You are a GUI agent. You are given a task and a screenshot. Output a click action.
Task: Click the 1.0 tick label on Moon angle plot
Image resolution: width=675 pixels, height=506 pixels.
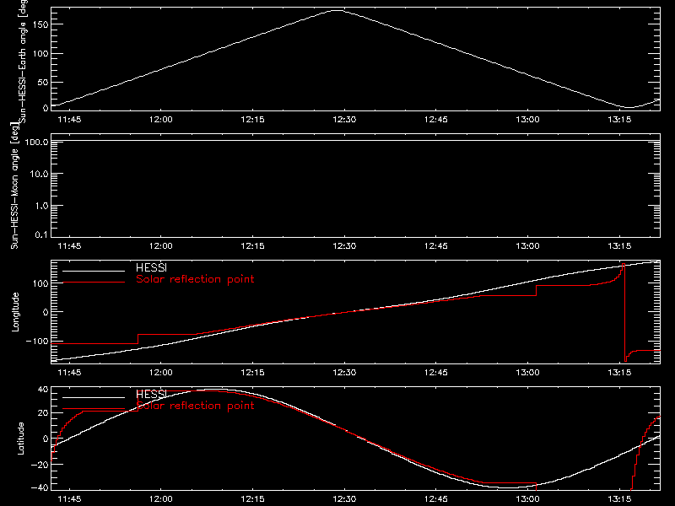[41, 206]
